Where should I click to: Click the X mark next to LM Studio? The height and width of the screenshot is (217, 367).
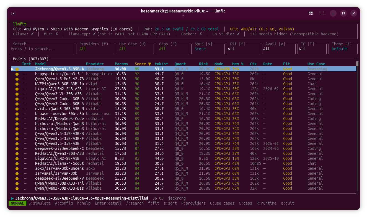238,34
